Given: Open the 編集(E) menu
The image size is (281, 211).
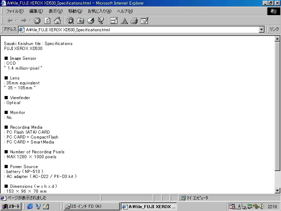Looking at the screenshot, I should (x=36, y=11).
